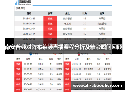This screenshot has height=92, width=127.
Task: Select the 英超 cell in the 2021-03-14 row
Action: [50, 34]
